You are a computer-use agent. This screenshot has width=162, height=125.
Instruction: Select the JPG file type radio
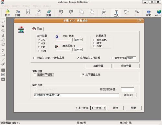point(39,40)
